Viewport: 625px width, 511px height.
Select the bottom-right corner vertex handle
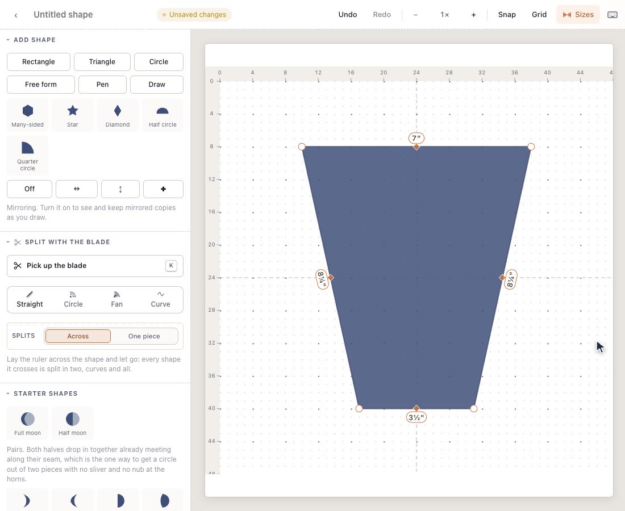pyautogui.click(x=473, y=409)
